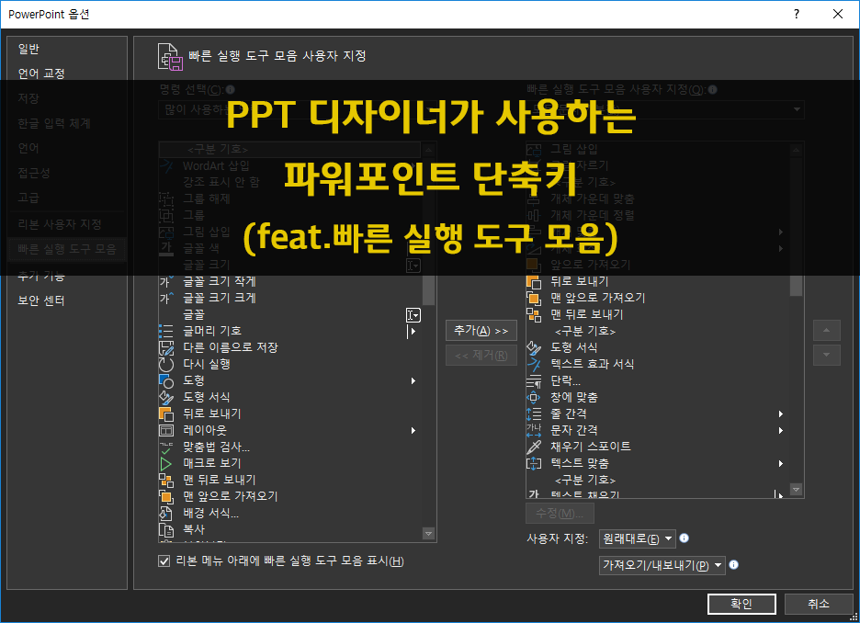Click the 다시 실행 redo icon
This screenshot has width=860, height=623.
(166, 364)
